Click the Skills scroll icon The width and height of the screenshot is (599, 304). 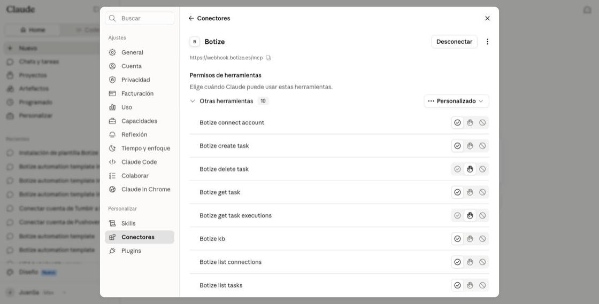point(112,223)
